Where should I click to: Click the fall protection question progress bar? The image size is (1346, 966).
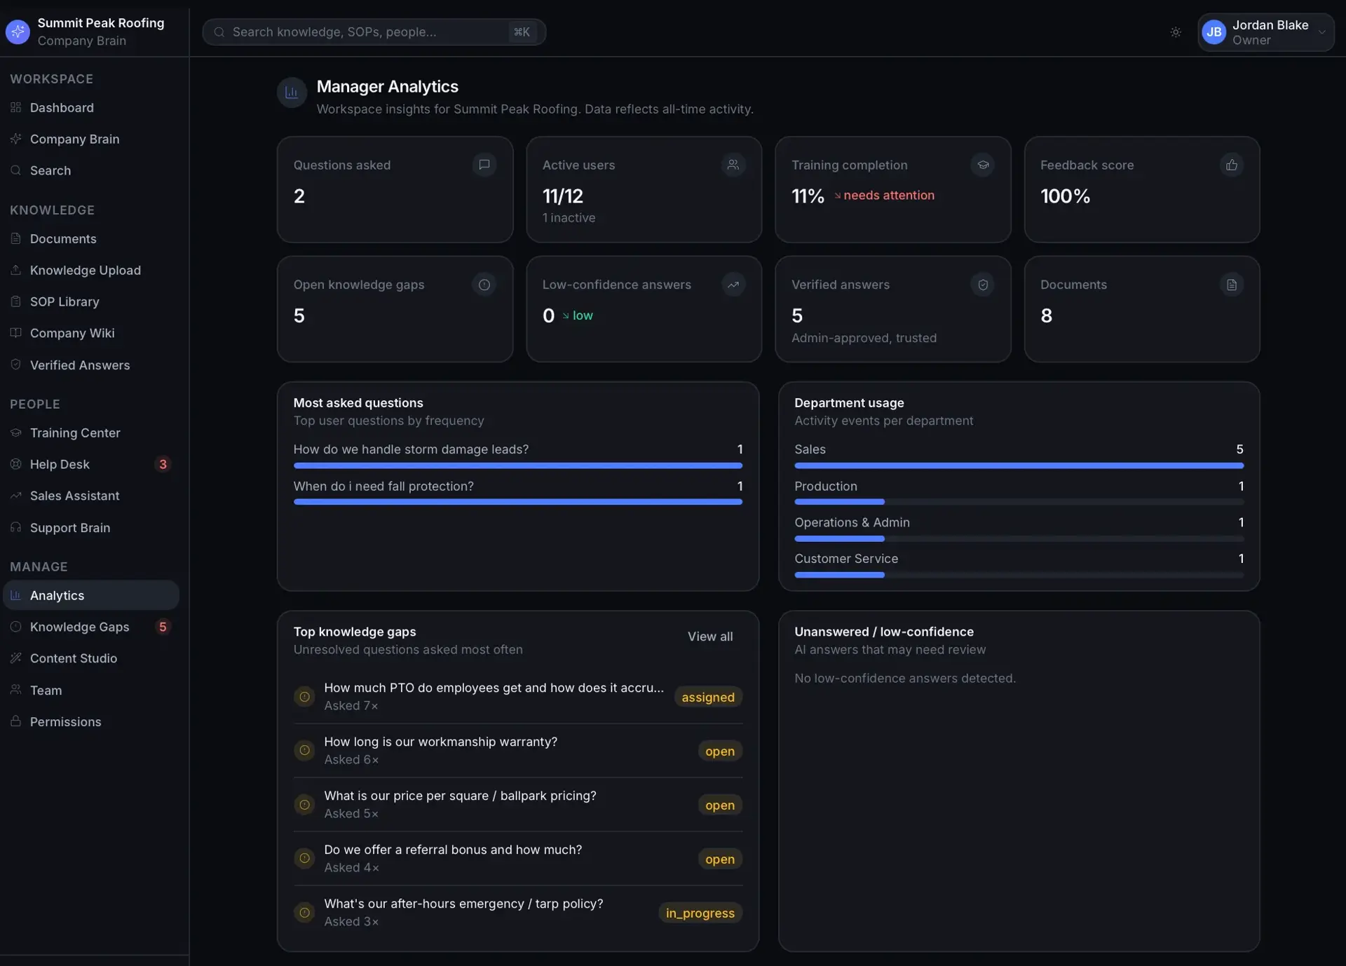tap(517, 502)
